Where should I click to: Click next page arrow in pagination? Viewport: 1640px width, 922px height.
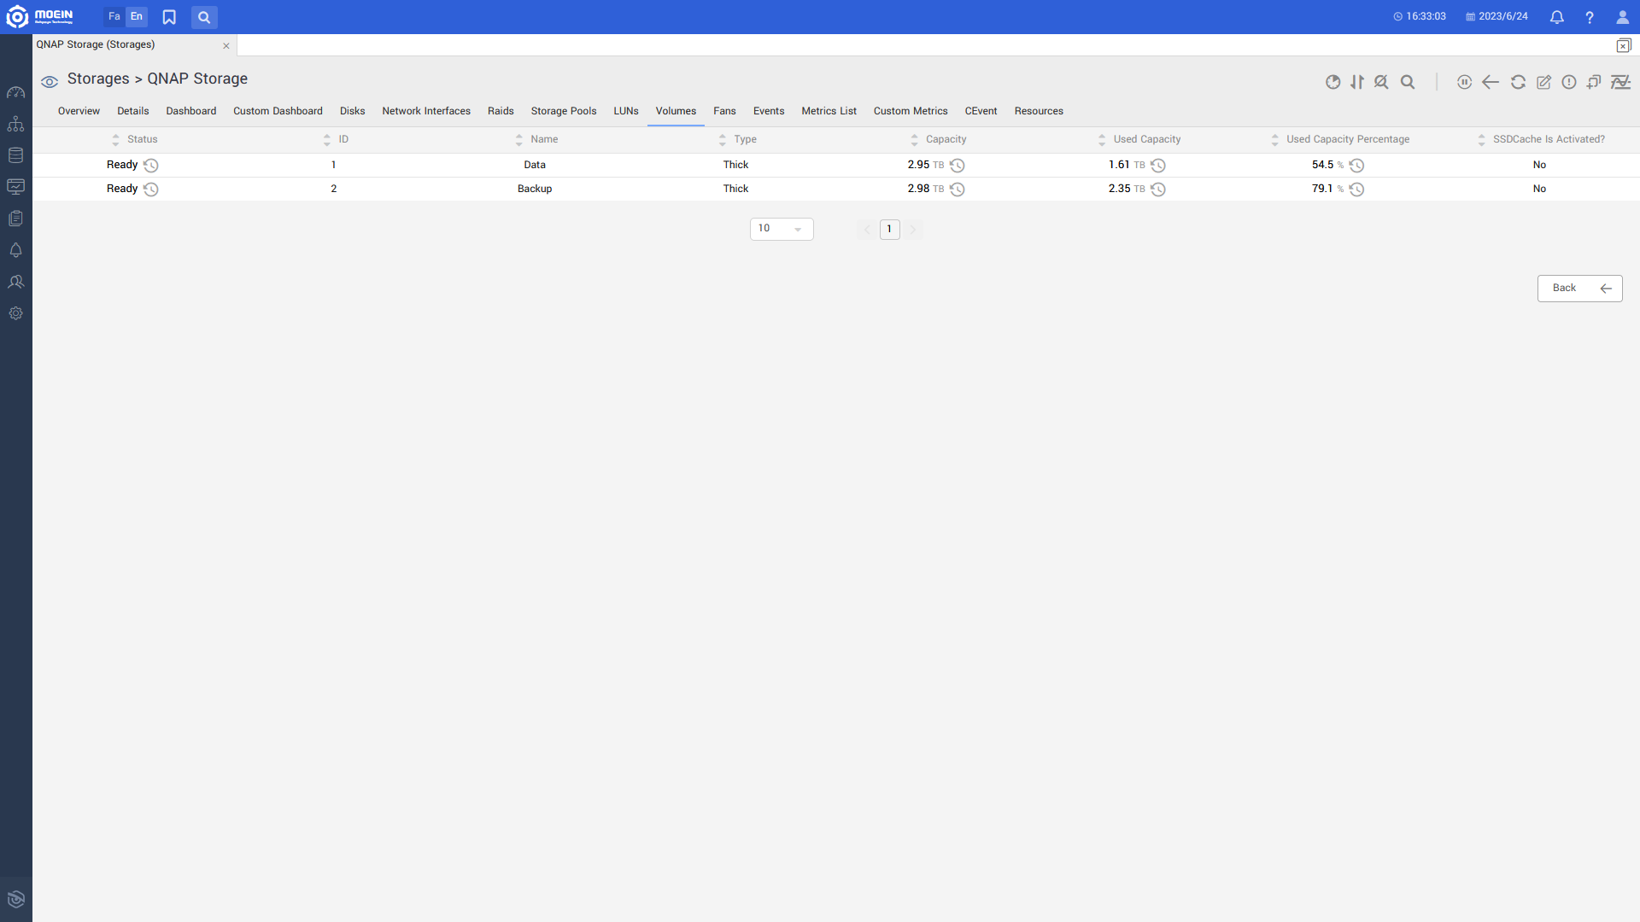tap(912, 229)
